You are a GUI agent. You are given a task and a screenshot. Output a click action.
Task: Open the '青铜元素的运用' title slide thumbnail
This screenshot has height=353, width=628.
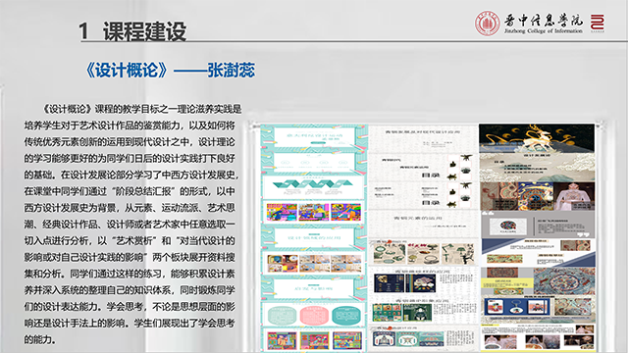tap(423, 223)
